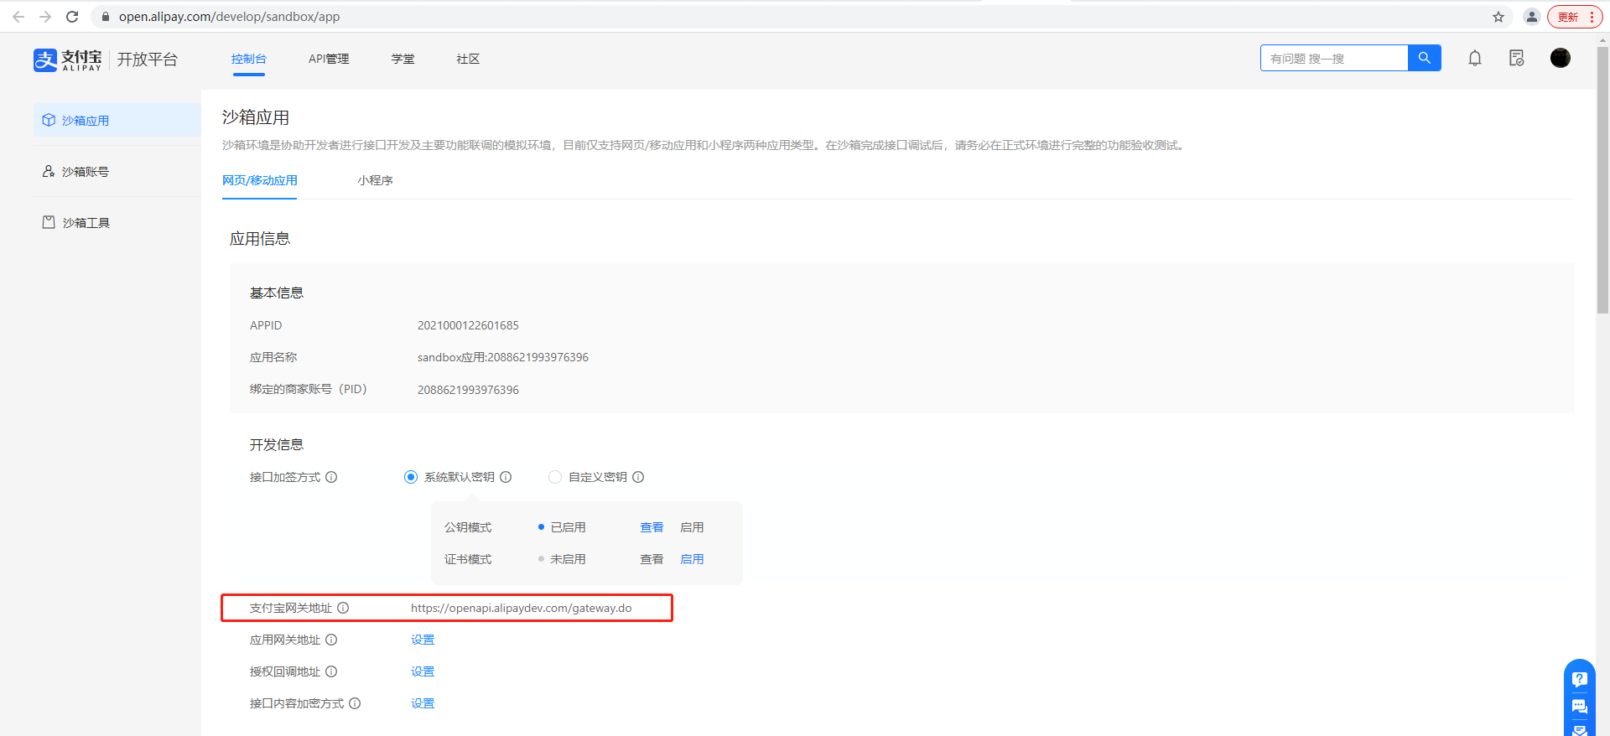Open the browser profile icon
The height and width of the screenshot is (736, 1610).
pyautogui.click(x=1531, y=17)
